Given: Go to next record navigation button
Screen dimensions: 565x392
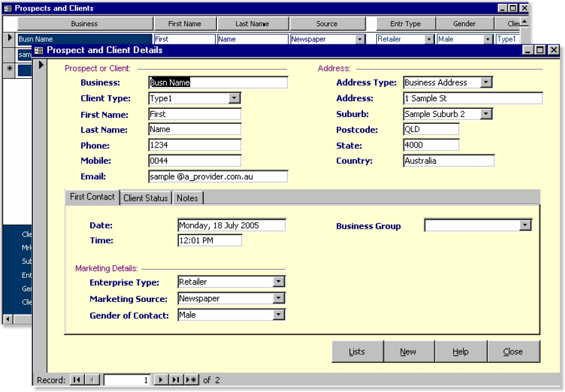Looking at the screenshot, I should [161, 380].
